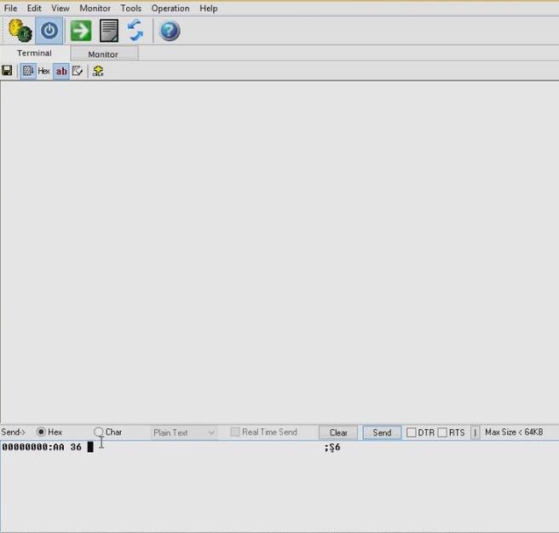The height and width of the screenshot is (533, 559).
Task: Click the blue refresh arrows icon
Action: (x=135, y=31)
